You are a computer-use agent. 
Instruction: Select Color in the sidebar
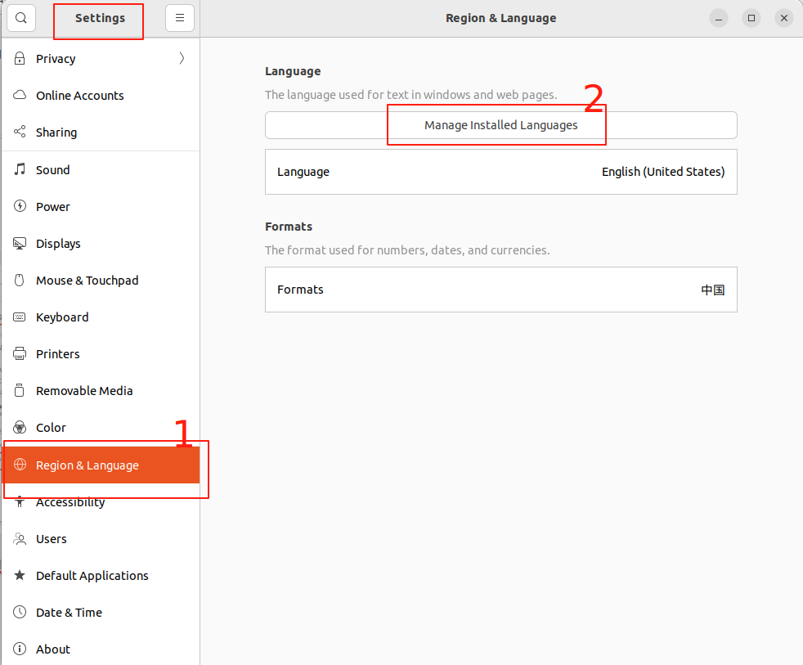pos(101,428)
